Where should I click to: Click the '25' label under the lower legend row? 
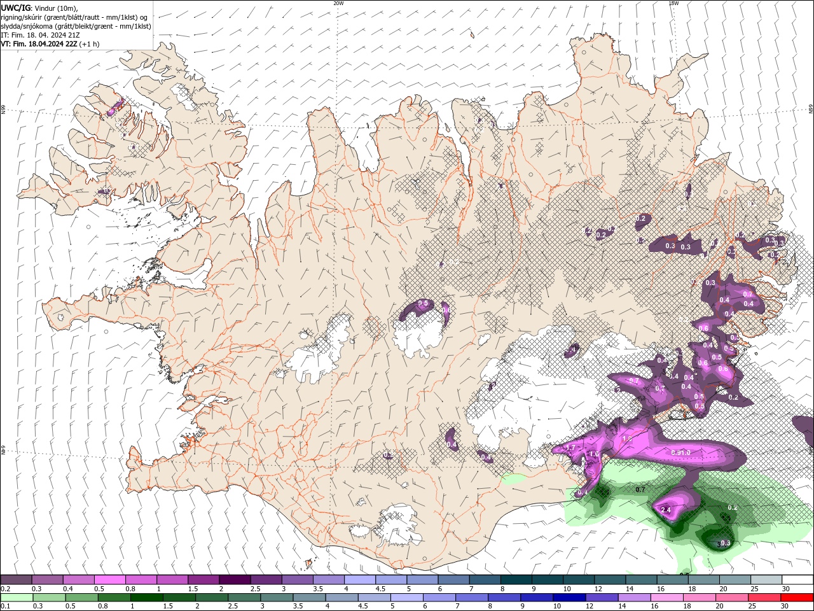click(751, 607)
